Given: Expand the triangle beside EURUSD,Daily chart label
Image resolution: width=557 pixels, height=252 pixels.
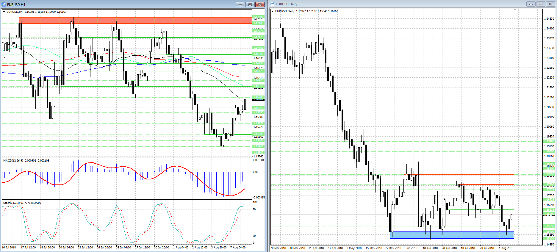Looking at the screenshot, I should pyautogui.click(x=273, y=11).
